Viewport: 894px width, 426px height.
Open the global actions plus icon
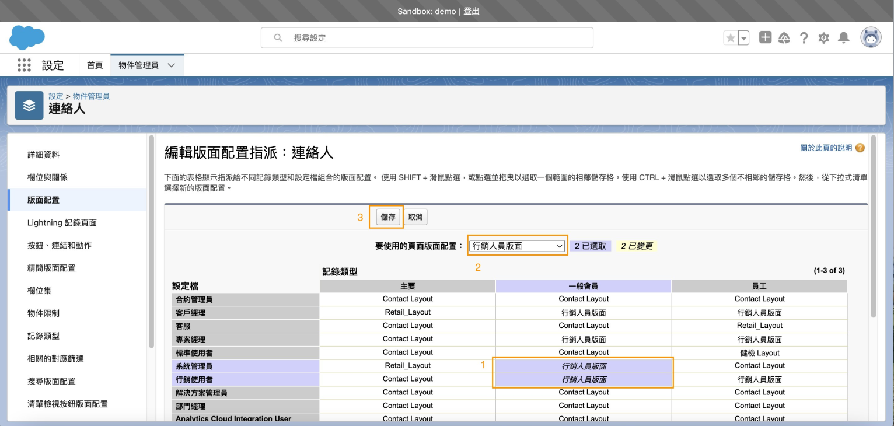(x=765, y=38)
